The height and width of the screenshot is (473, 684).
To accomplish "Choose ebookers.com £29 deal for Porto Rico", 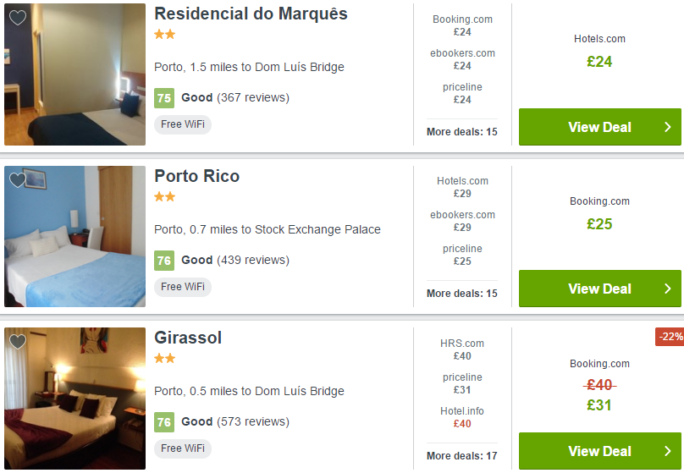I will point(462,221).
